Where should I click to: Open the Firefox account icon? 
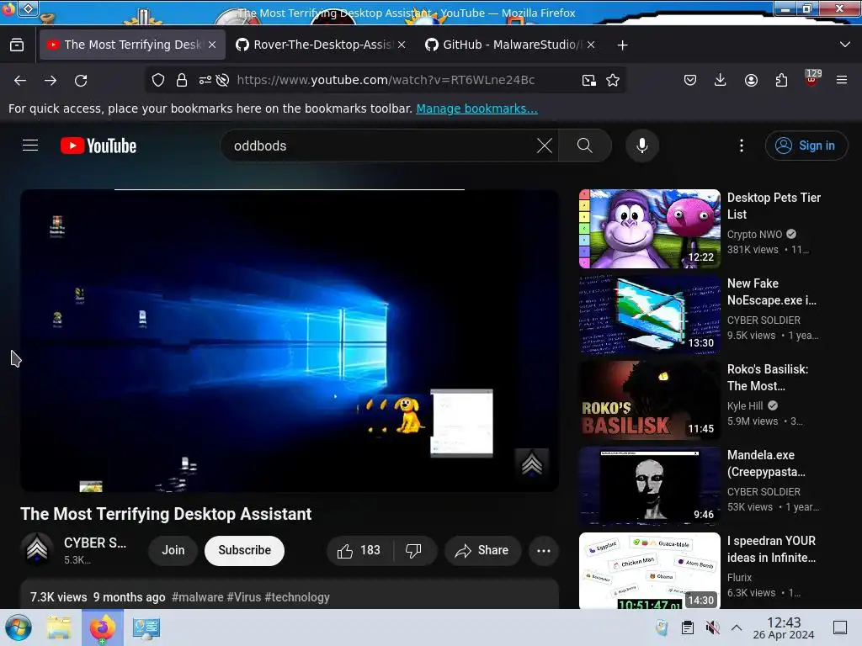(x=751, y=80)
